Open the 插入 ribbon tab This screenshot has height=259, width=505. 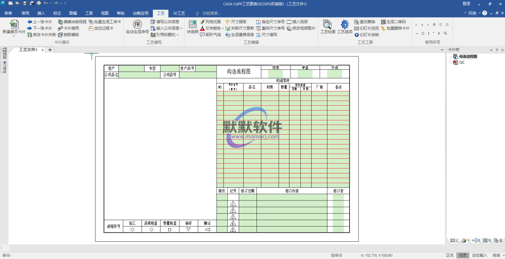click(x=41, y=13)
